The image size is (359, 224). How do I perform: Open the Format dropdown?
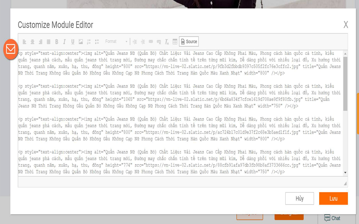116,42
